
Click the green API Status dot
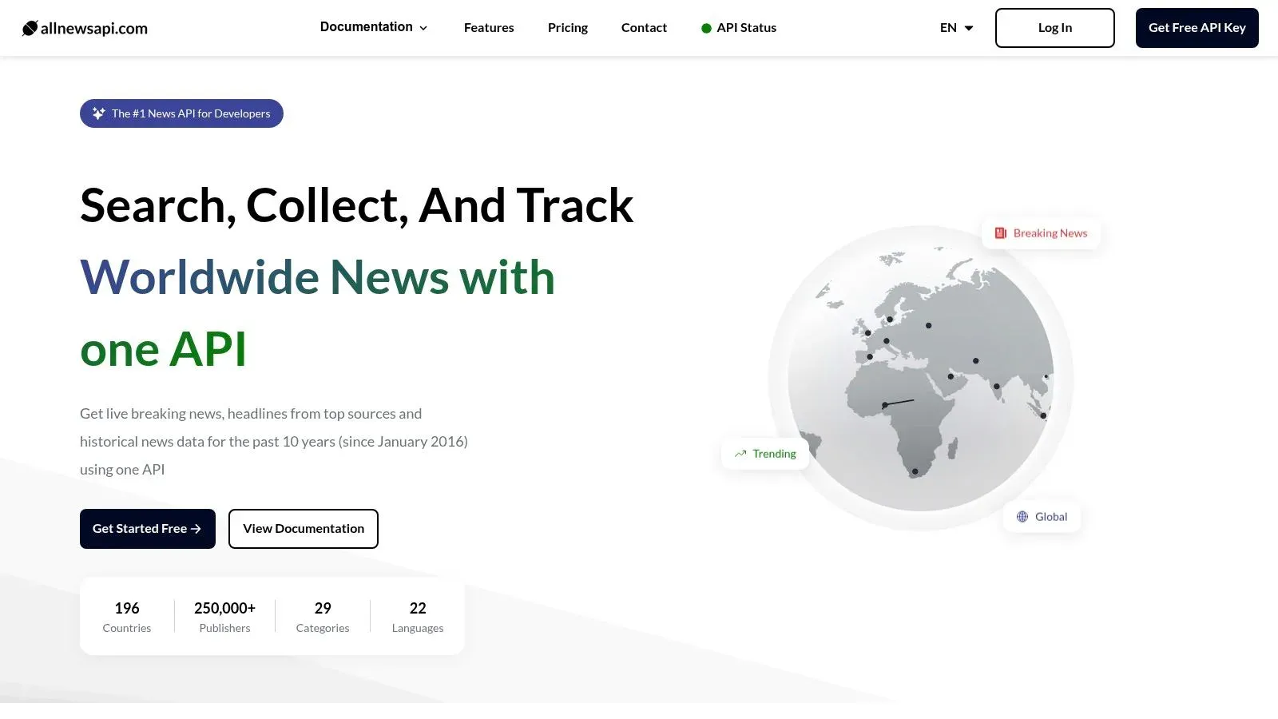706,28
